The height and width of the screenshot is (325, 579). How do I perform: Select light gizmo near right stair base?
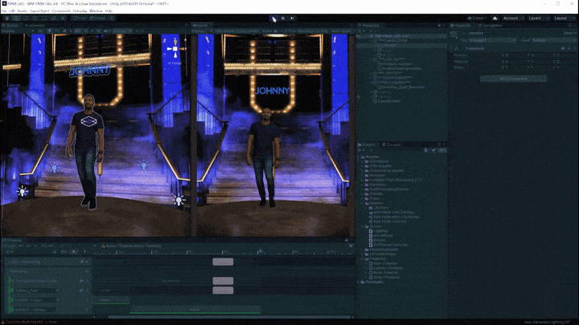(x=179, y=200)
